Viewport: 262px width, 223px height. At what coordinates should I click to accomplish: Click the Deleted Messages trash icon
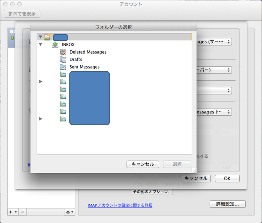tap(63, 52)
